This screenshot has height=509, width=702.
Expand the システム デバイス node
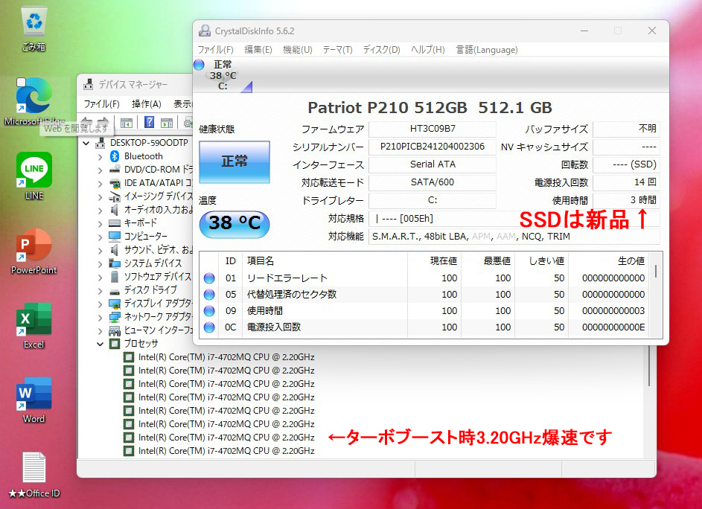100,263
